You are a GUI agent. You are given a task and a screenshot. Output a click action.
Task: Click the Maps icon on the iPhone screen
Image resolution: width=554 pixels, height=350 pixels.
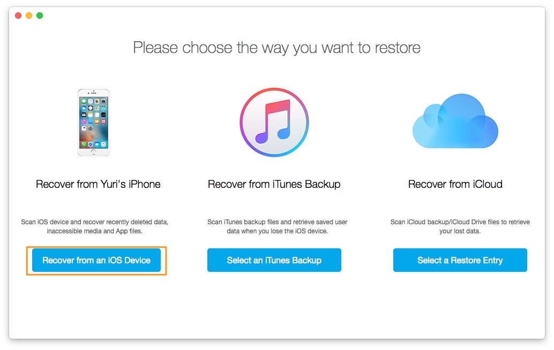tap(96, 108)
